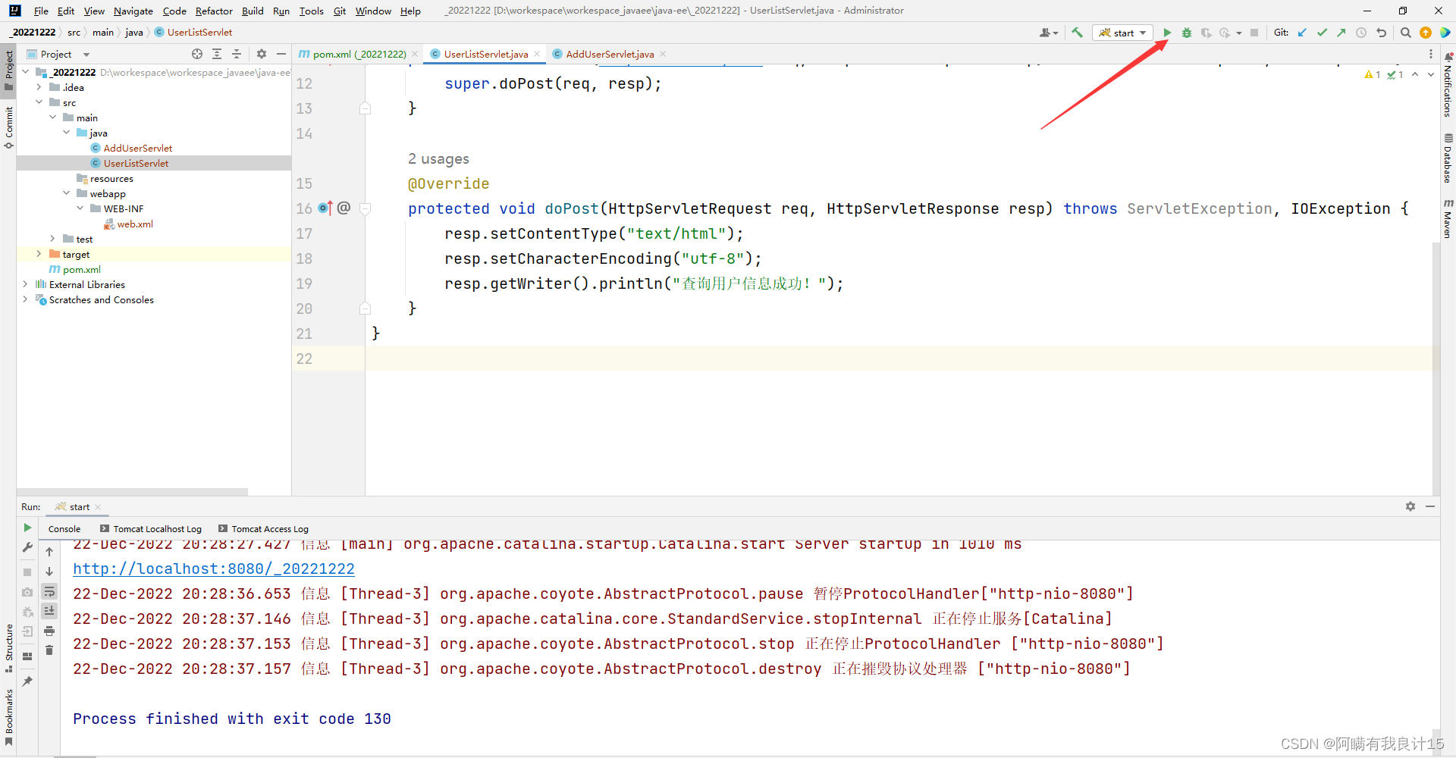1456x758 pixels.
Task: Close the 'start' Run tab
Action: coord(98,507)
